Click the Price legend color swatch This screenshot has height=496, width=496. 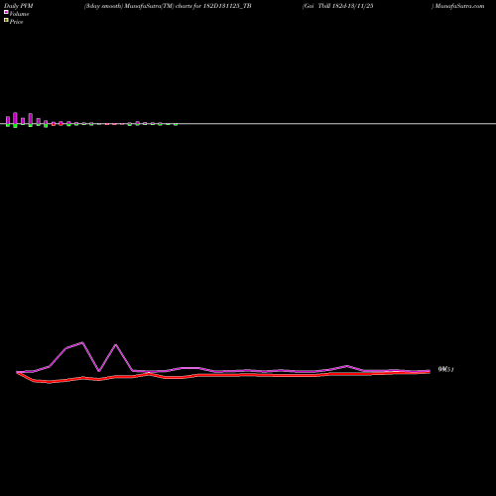pos(6,20)
